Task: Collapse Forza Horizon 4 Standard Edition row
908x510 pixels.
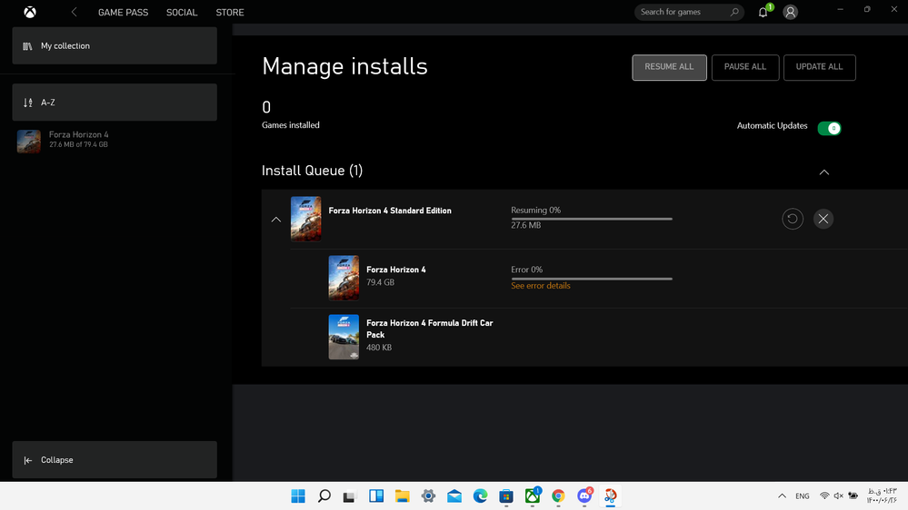Action: coord(276,219)
